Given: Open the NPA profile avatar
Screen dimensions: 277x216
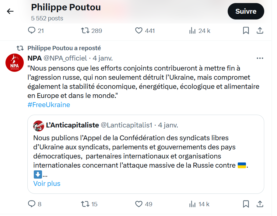Looking at the screenshot, I should point(15,63).
